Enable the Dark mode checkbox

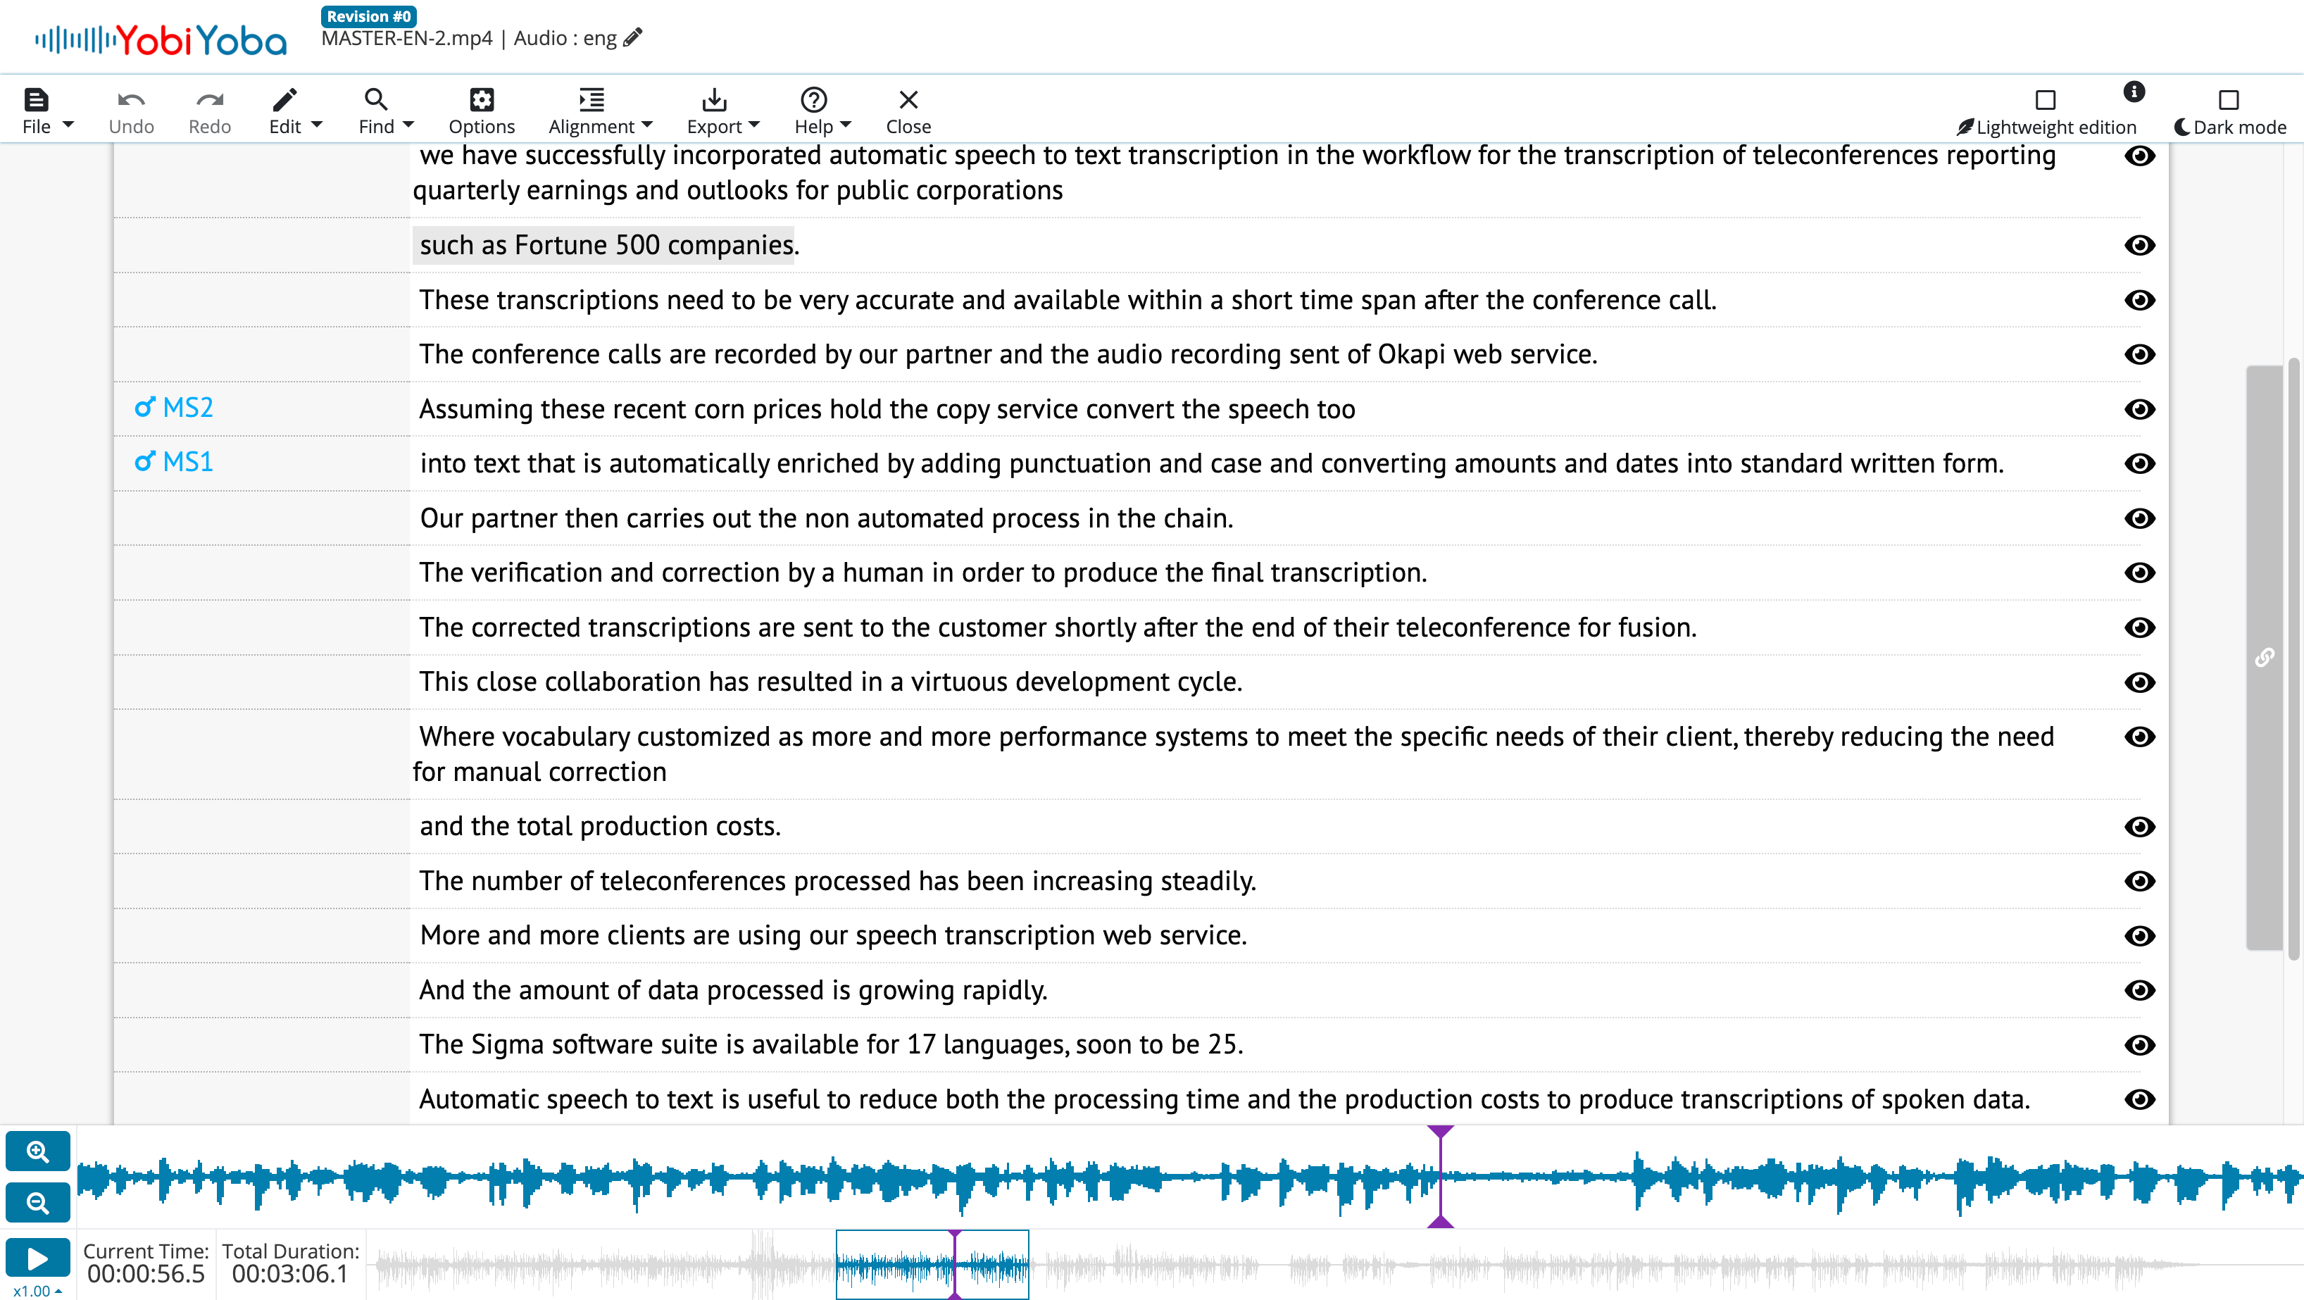2229,99
